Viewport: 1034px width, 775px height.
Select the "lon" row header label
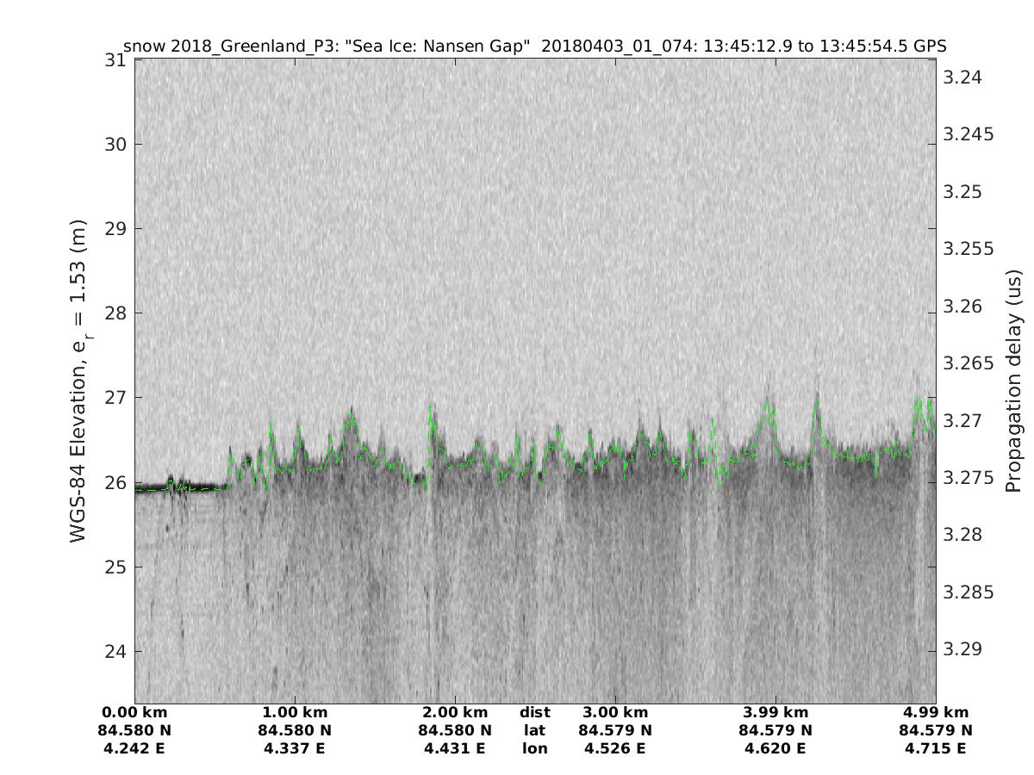tap(534, 749)
